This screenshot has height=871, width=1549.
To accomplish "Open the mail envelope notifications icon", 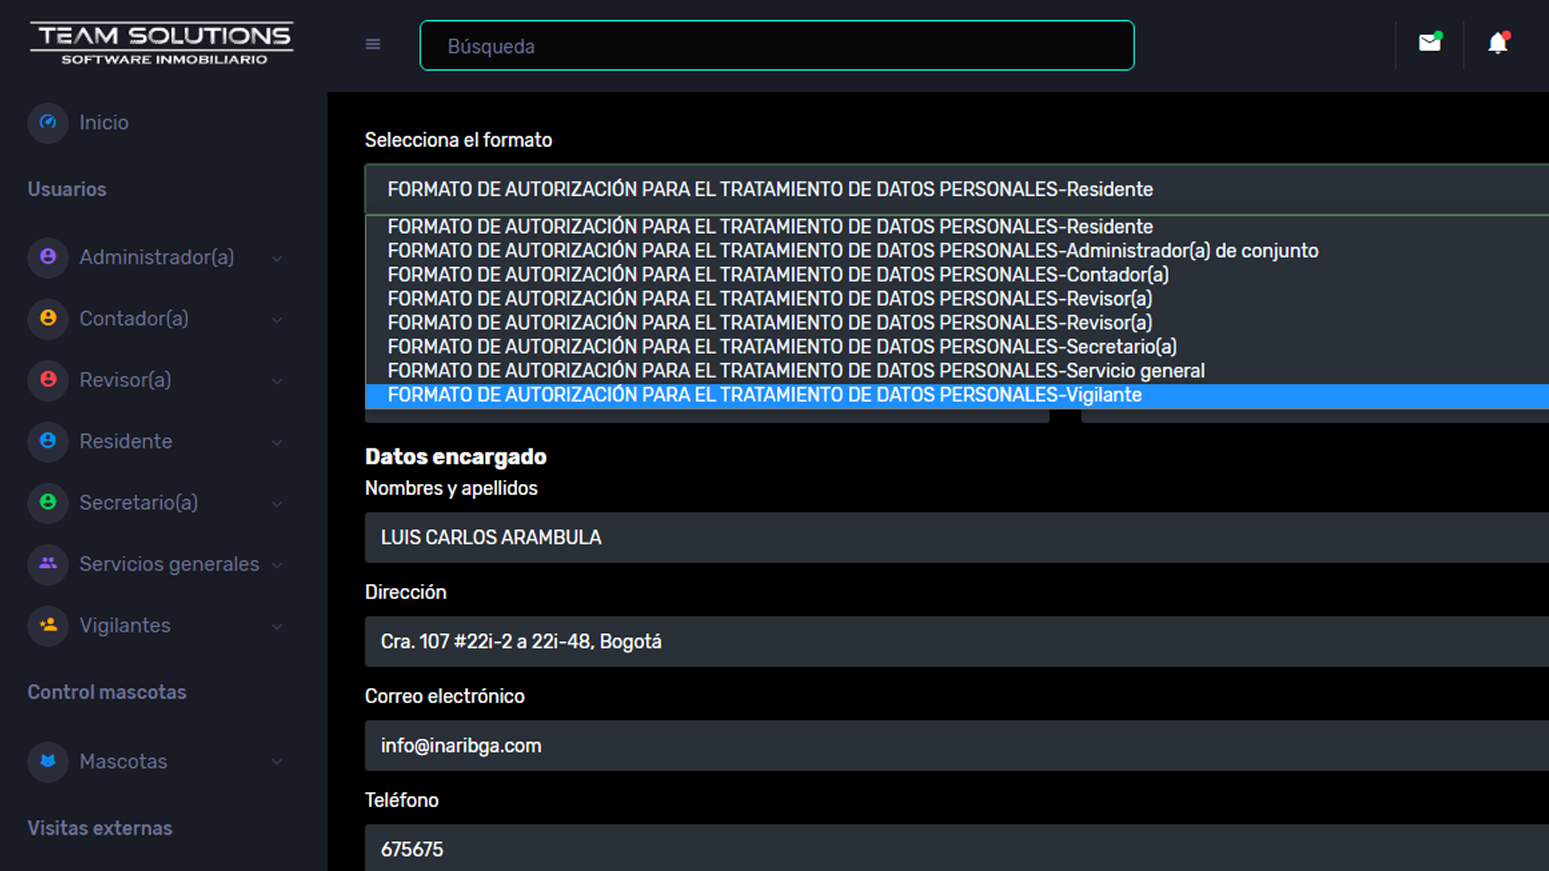I will (1430, 42).
